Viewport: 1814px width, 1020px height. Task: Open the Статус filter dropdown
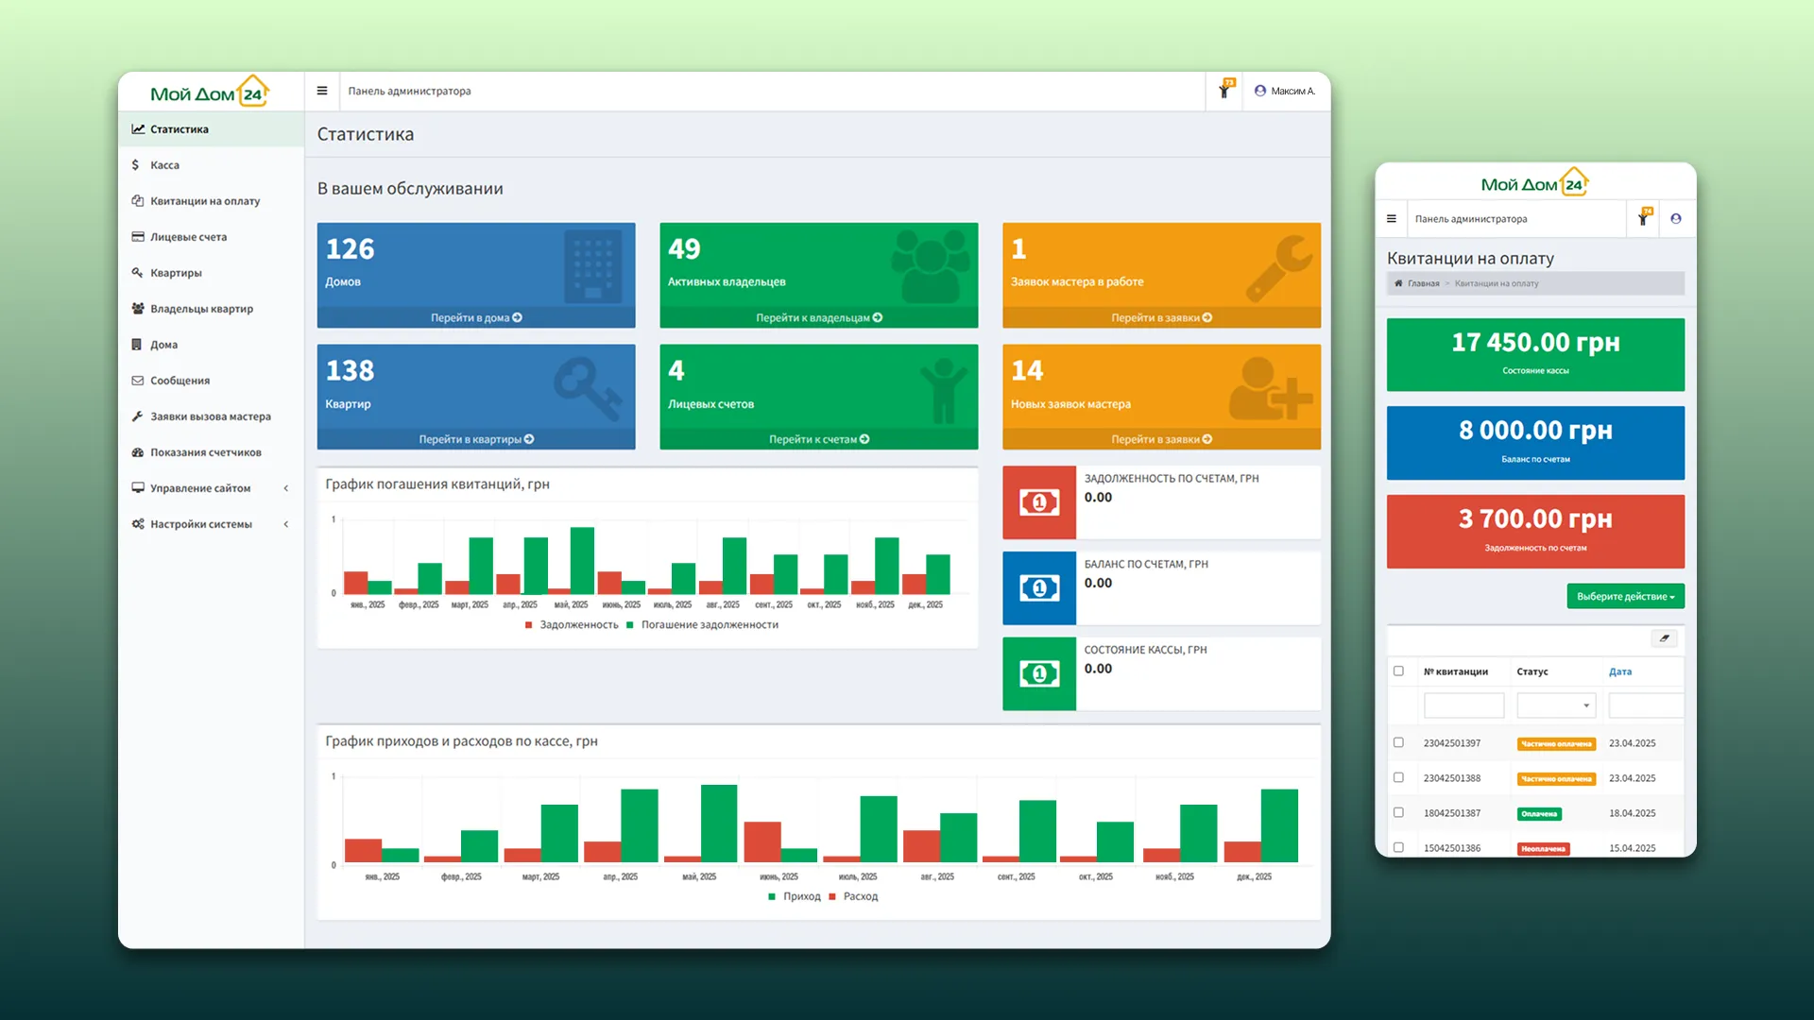pos(1556,705)
